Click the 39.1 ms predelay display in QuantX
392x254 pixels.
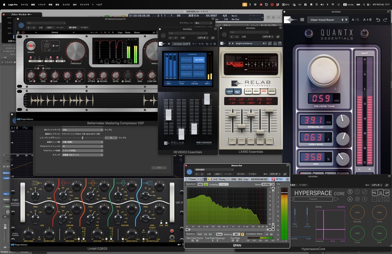coord(316,120)
